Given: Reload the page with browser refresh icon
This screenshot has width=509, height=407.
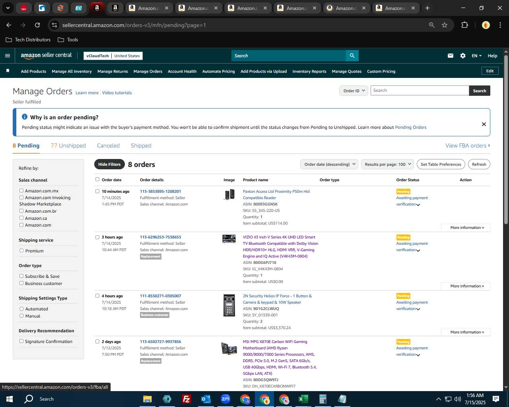Looking at the screenshot, I should (x=37, y=25).
